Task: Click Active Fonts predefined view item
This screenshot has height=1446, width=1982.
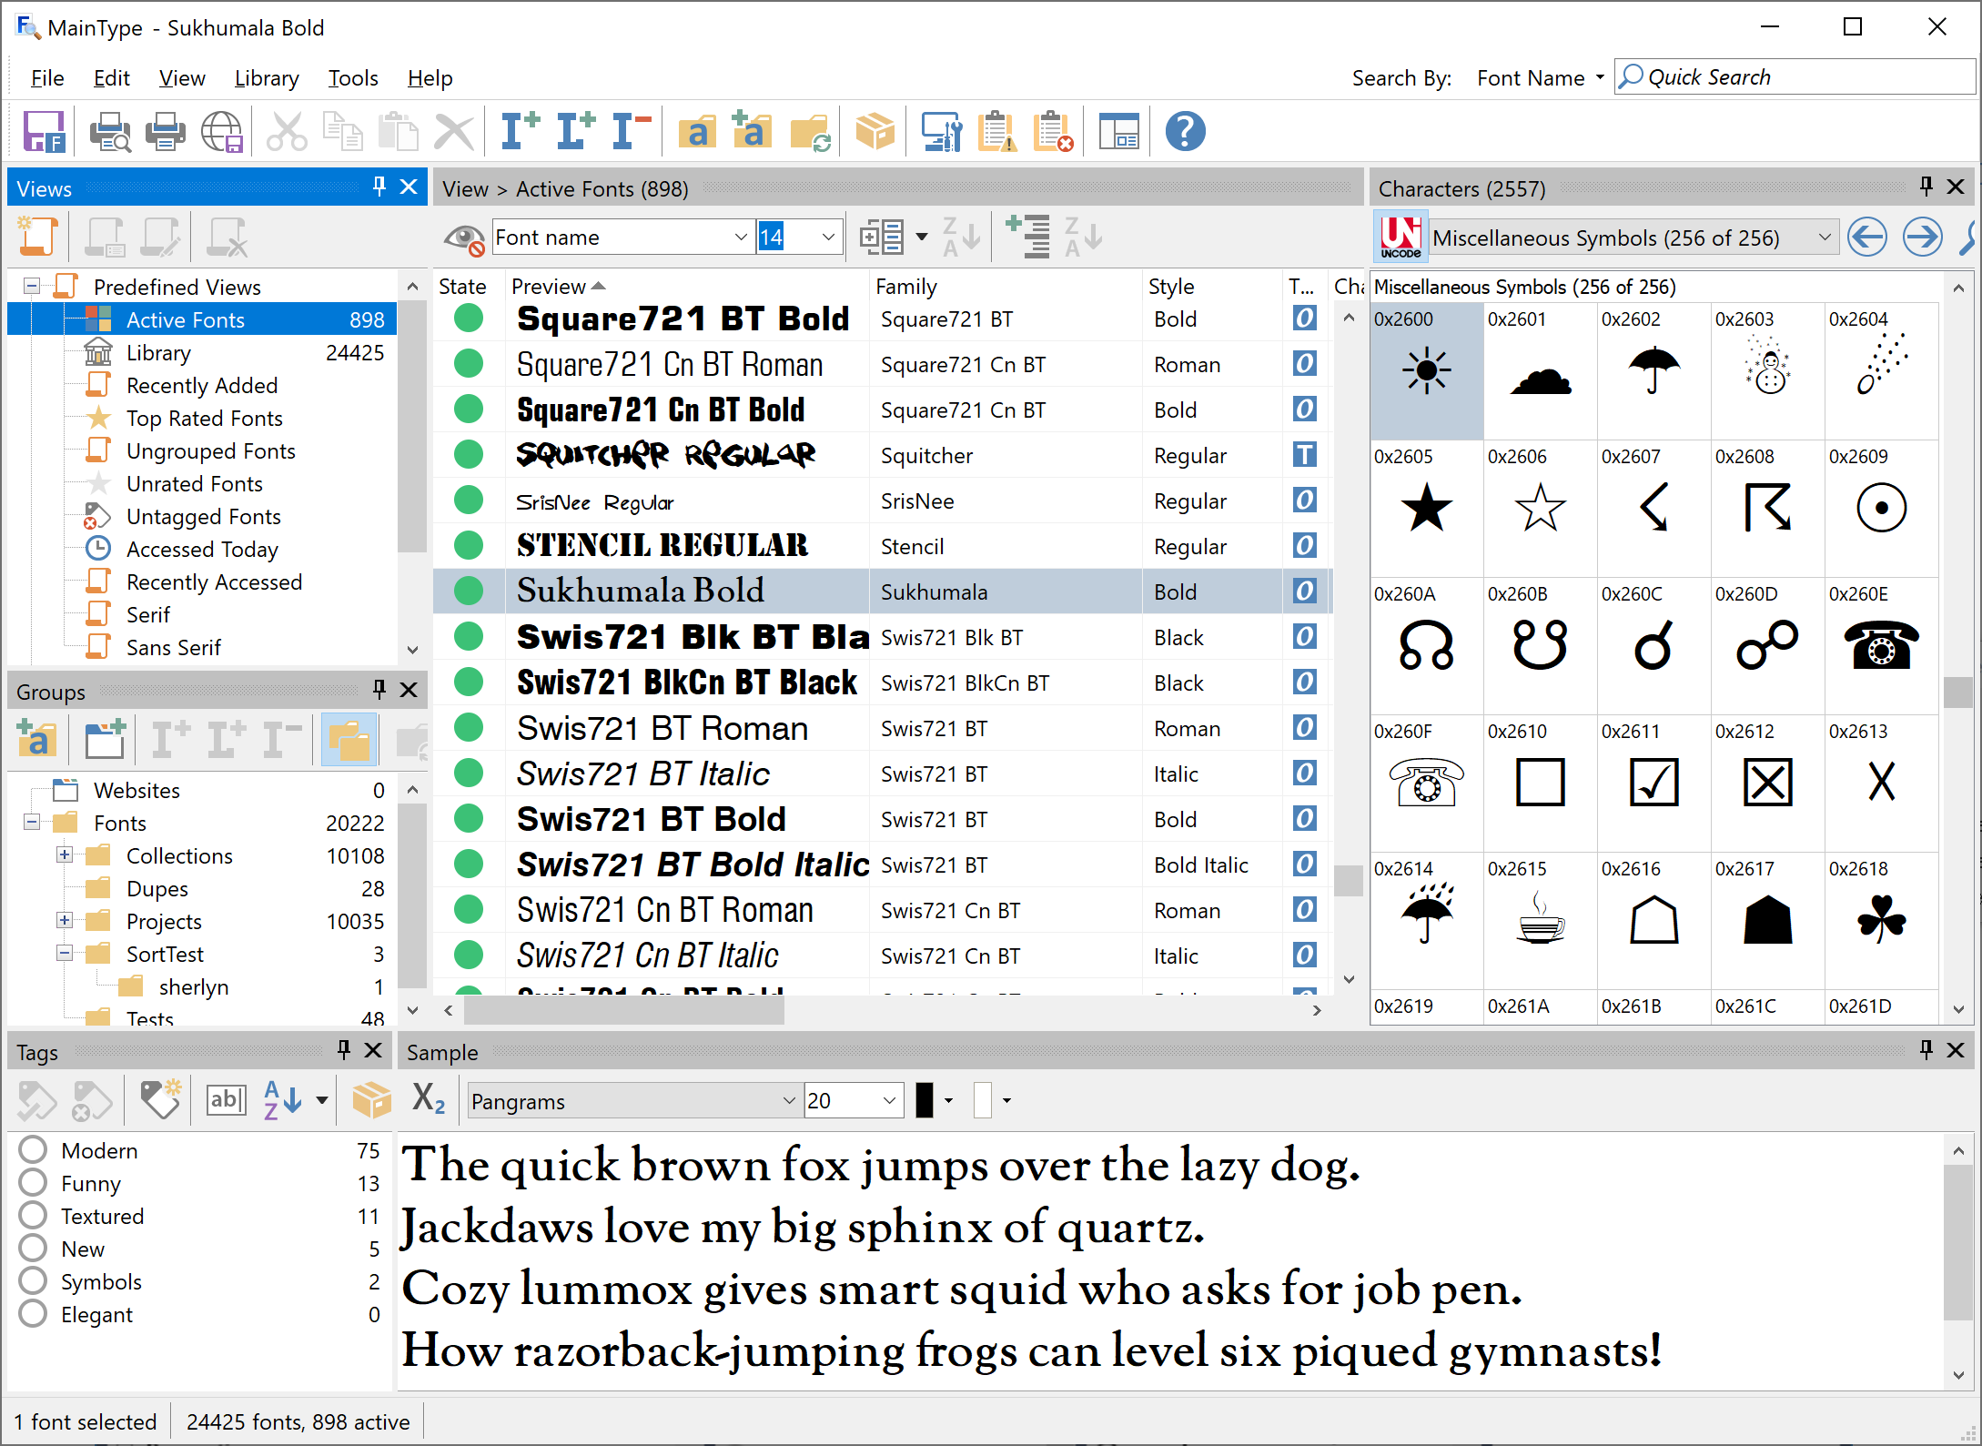Action: tap(183, 319)
